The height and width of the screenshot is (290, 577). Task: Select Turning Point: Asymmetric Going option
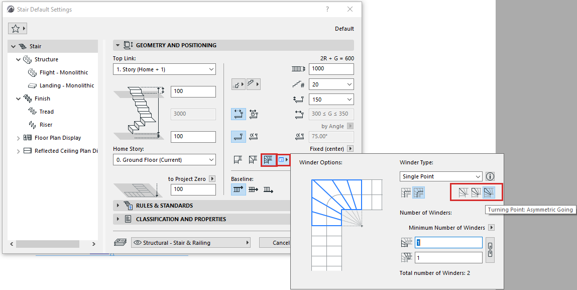click(489, 192)
